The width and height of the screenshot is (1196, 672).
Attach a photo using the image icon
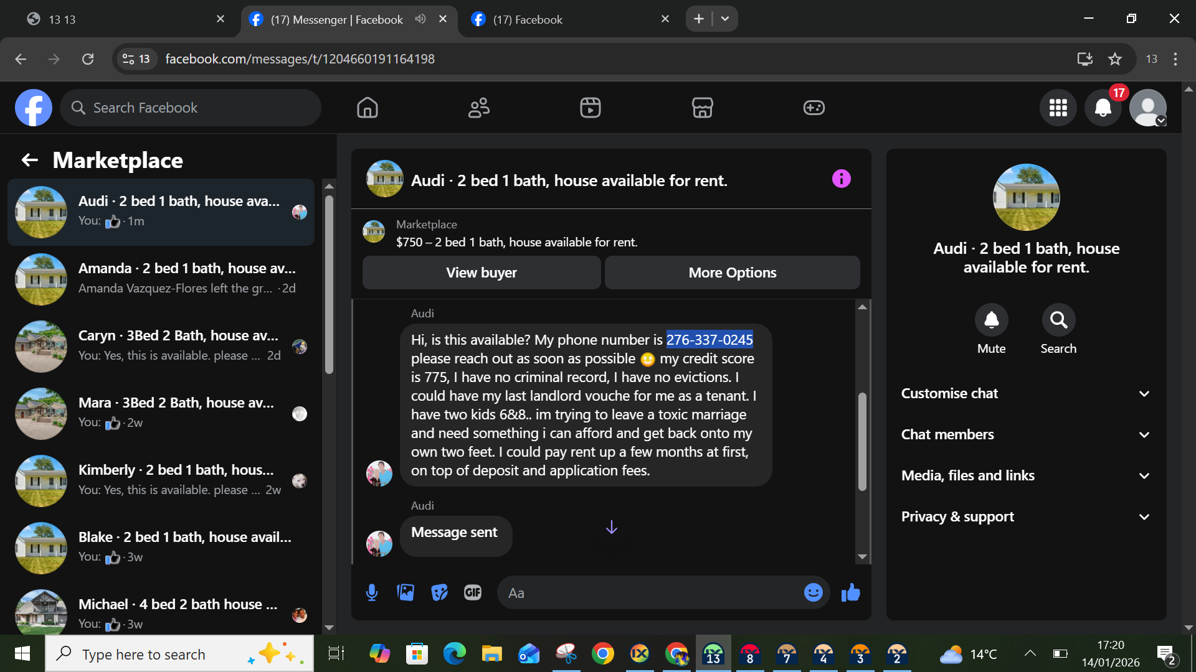coord(406,592)
